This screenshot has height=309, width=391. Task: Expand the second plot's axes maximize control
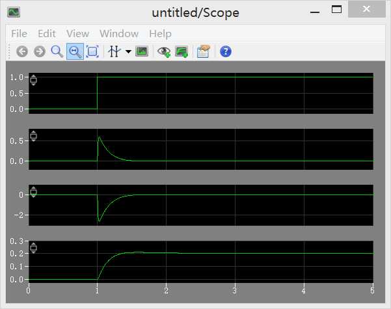tap(33, 136)
